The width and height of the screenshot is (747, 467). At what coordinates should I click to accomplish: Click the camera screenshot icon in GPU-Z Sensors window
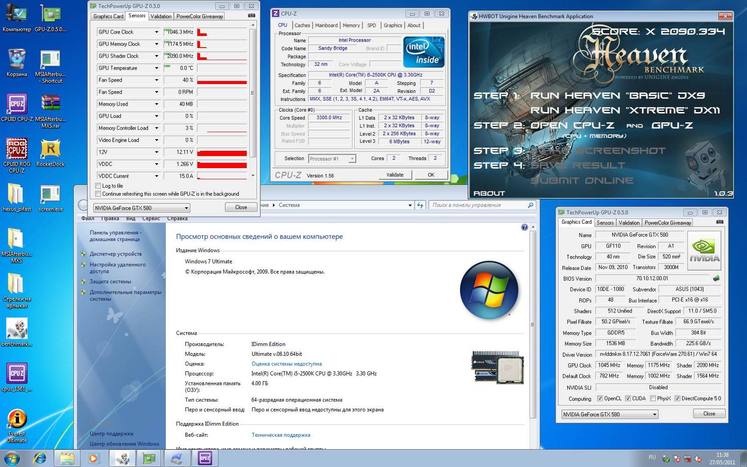point(251,16)
